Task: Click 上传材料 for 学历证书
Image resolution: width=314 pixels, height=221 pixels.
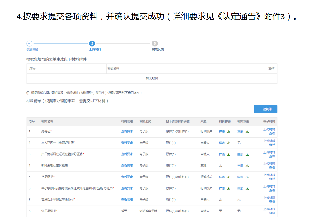Action: (x=269, y=175)
